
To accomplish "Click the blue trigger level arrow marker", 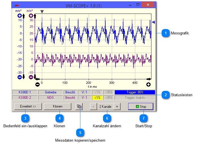I will coord(153,22).
